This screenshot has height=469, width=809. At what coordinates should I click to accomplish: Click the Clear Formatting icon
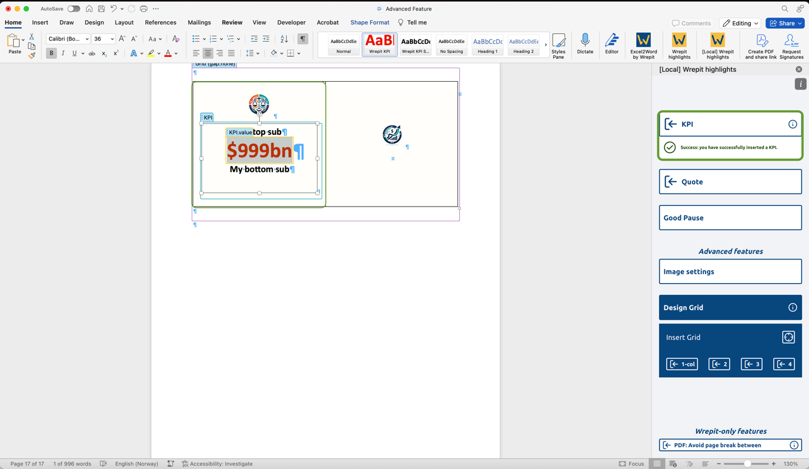[x=175, y=39]
